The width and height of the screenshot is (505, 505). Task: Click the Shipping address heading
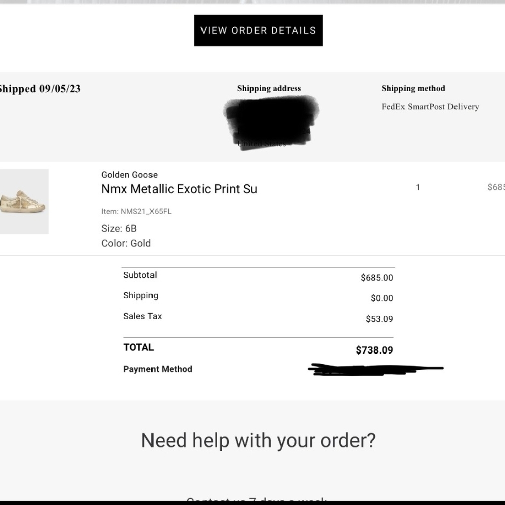[x=269, y=88]
